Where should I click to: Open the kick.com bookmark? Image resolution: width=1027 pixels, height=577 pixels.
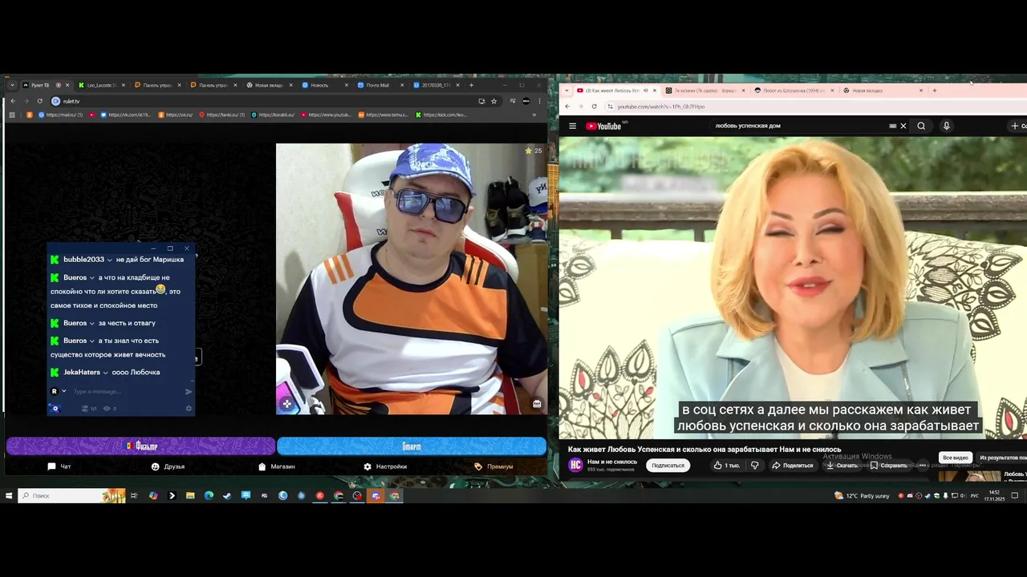(x=442, y=115)
